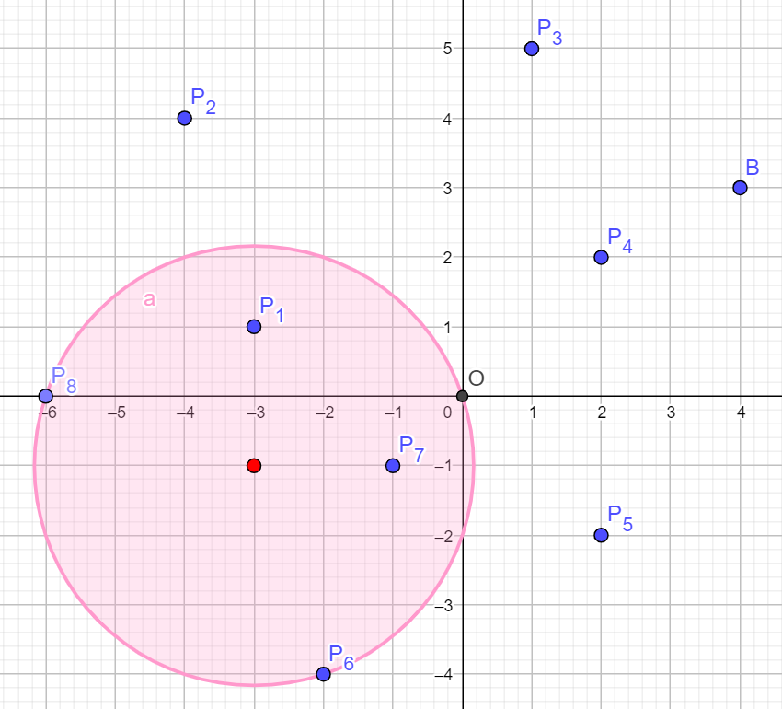
Task: Click the B text label
Action: click(752, 168)
